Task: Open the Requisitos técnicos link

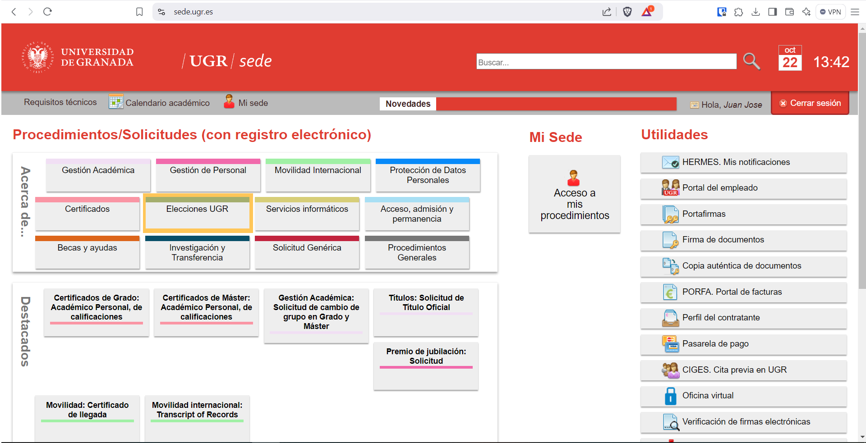Action: point(60,102)
